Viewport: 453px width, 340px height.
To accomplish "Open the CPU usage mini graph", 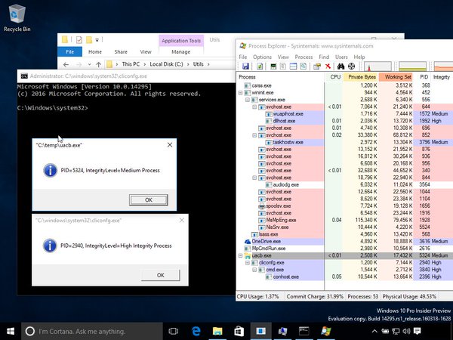I will pos(377,66).
